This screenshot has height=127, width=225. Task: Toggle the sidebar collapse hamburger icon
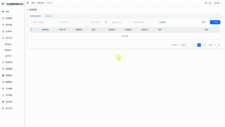click(27, 3)
